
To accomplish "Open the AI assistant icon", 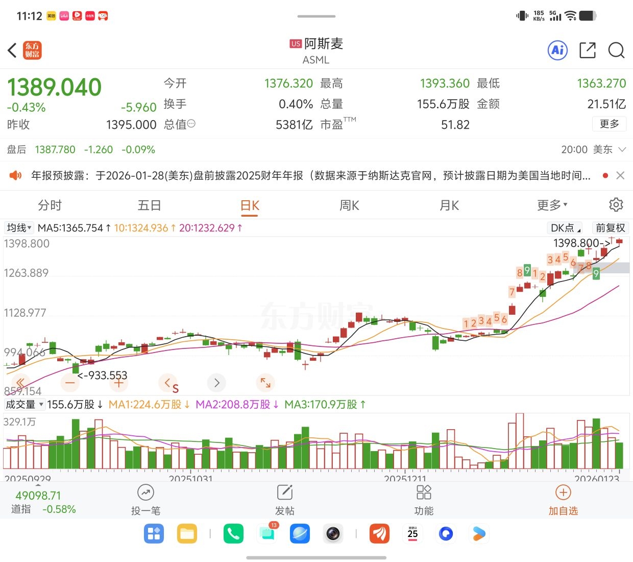I will (x=557, y=50).
